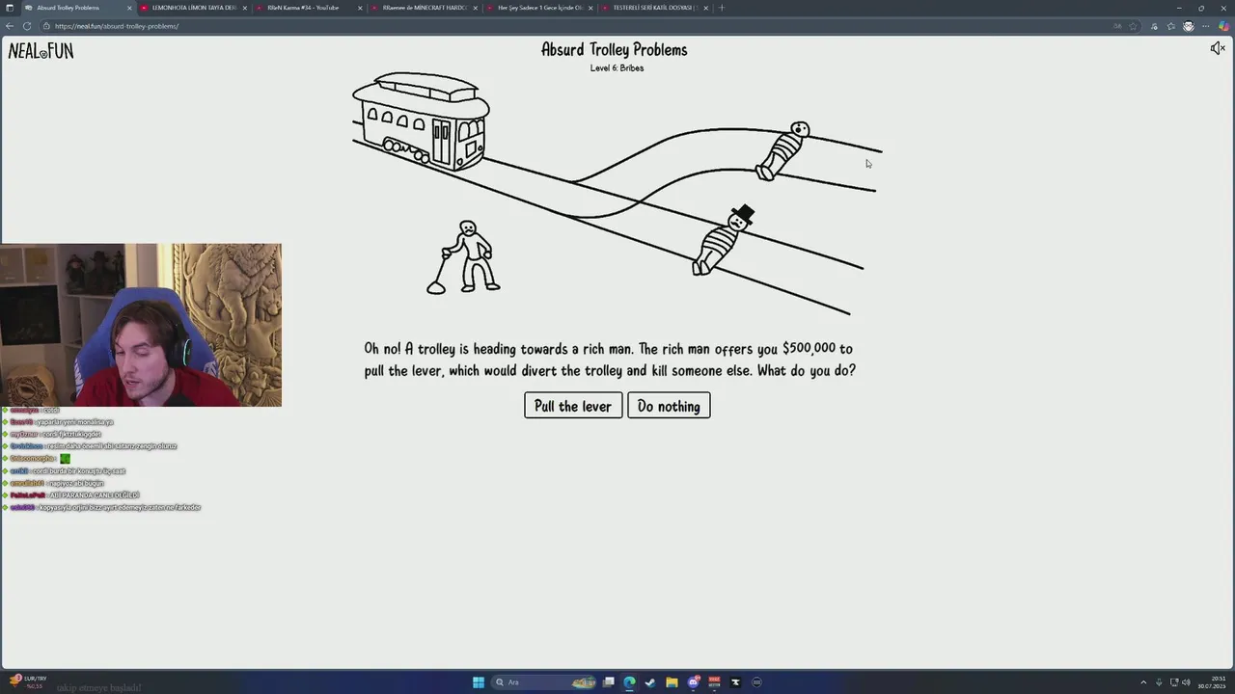The height and width of the screenshot is (694, 1235).
Task: Open the red app icon right of Discord
Action: [x=714, y=682]
